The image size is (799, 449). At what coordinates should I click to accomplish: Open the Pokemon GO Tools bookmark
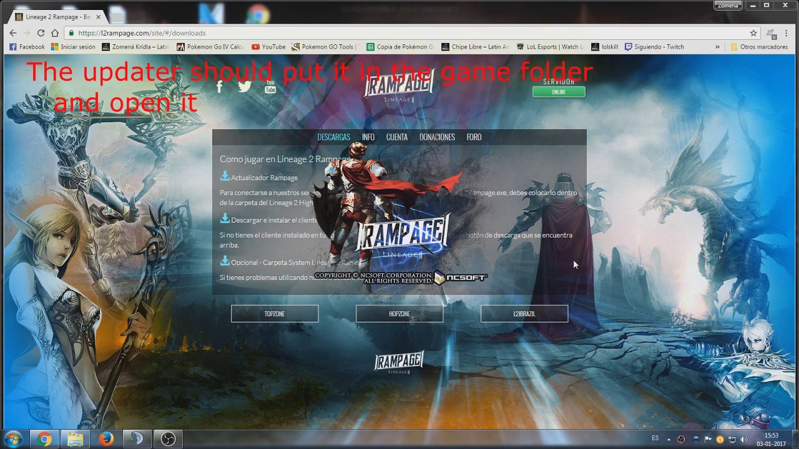point(325,47)
